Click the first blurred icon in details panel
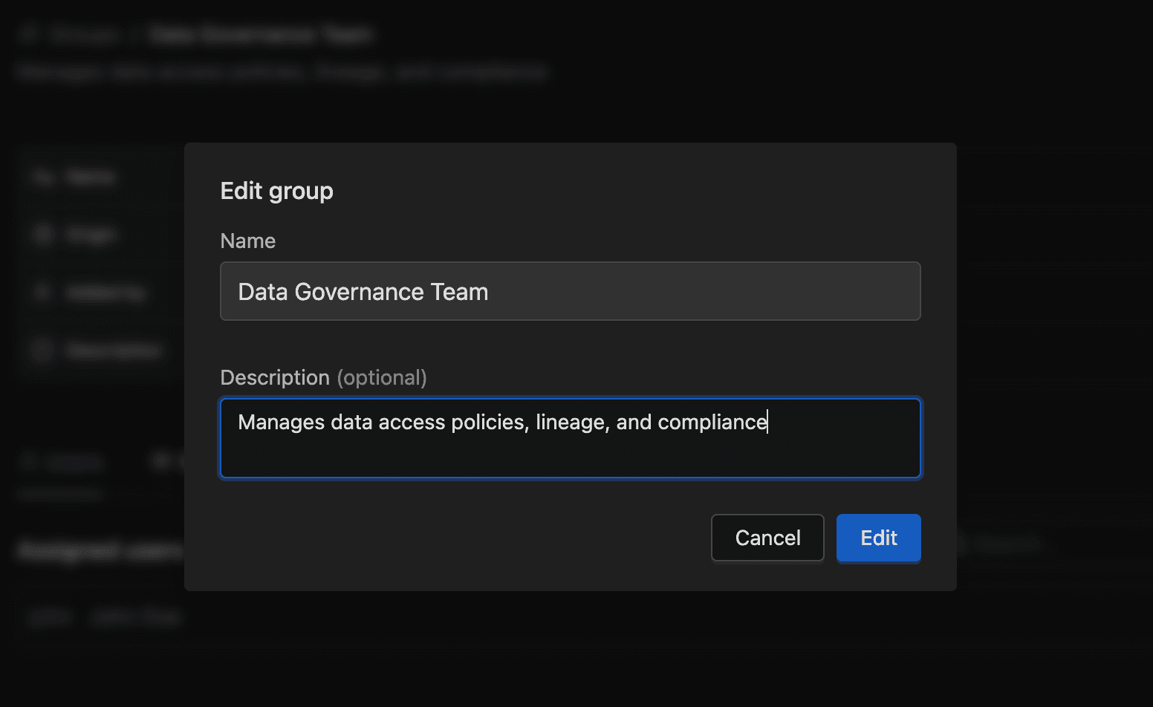 pos(43,177)
